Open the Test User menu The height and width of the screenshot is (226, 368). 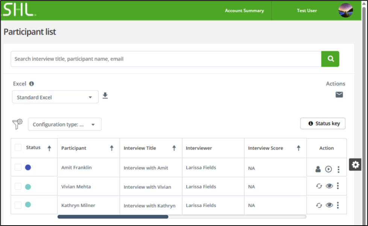point(307,11)
